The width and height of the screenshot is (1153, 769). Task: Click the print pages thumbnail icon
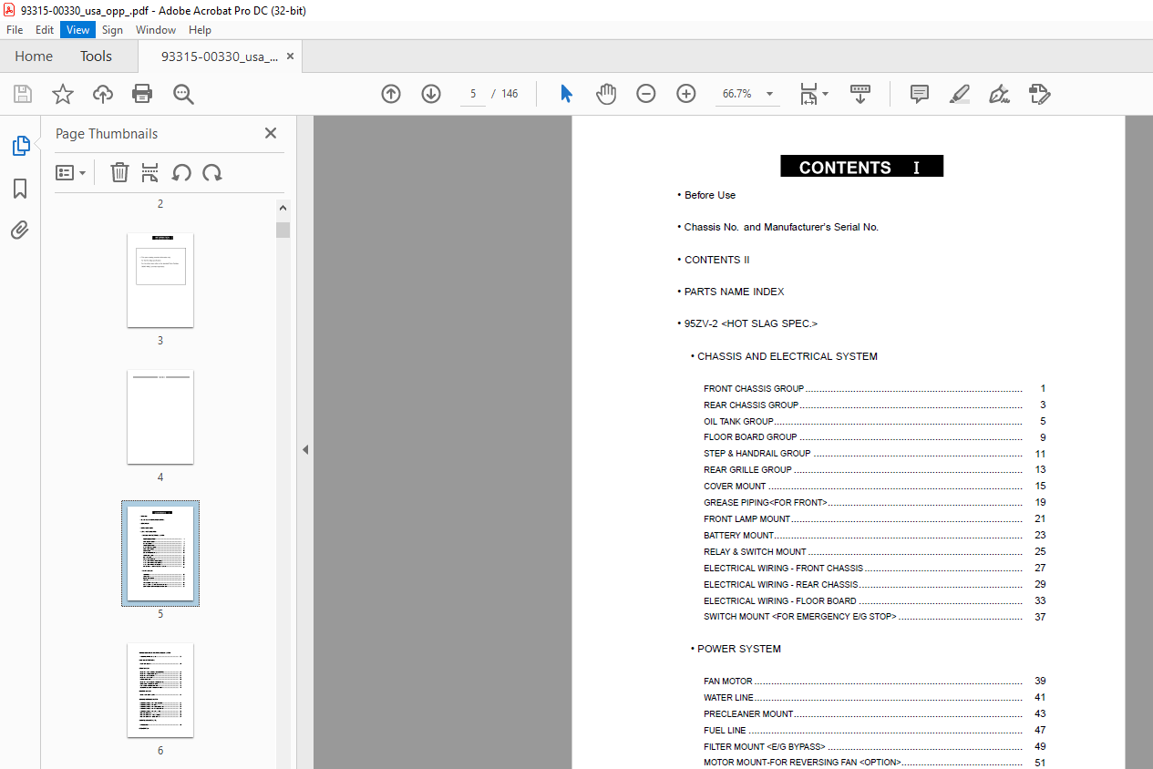150,172
